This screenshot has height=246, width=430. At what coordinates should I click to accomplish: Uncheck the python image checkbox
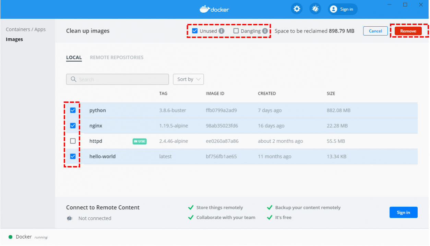pos(73,110)
